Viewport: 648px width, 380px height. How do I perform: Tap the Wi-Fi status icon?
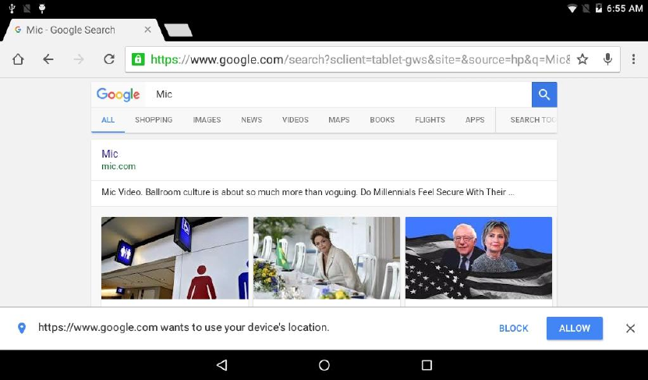(x=572, y=9)
